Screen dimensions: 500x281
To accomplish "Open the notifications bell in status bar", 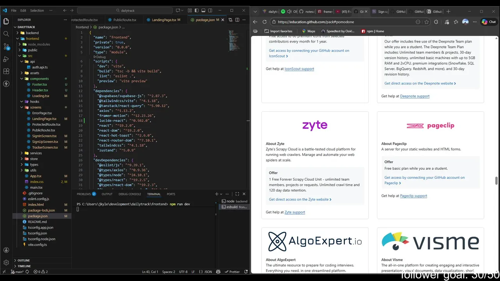I will [x=246, y=272].
